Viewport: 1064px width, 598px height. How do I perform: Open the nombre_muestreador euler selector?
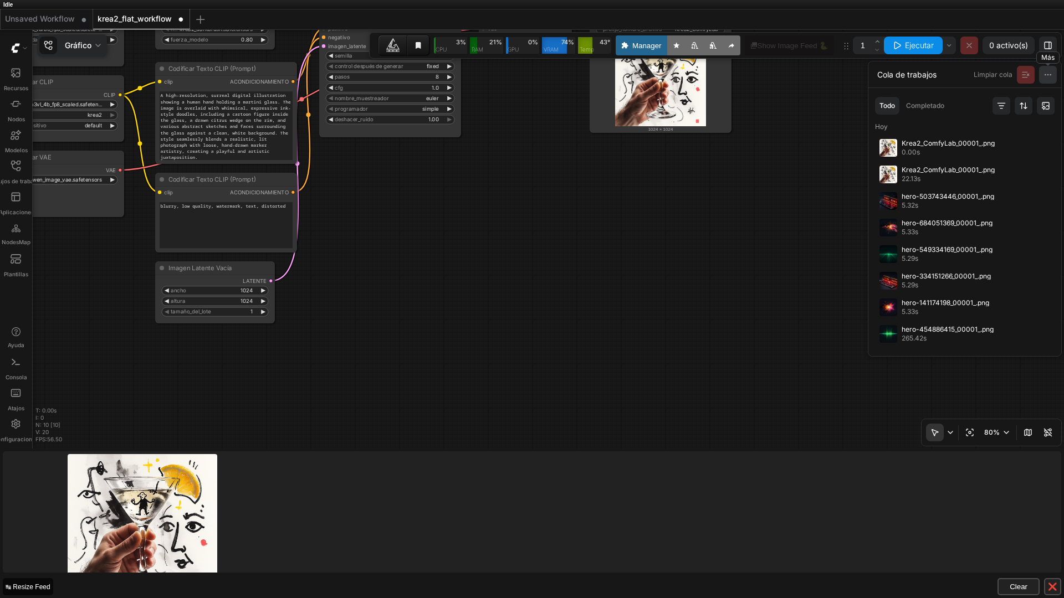pos(390,99)
